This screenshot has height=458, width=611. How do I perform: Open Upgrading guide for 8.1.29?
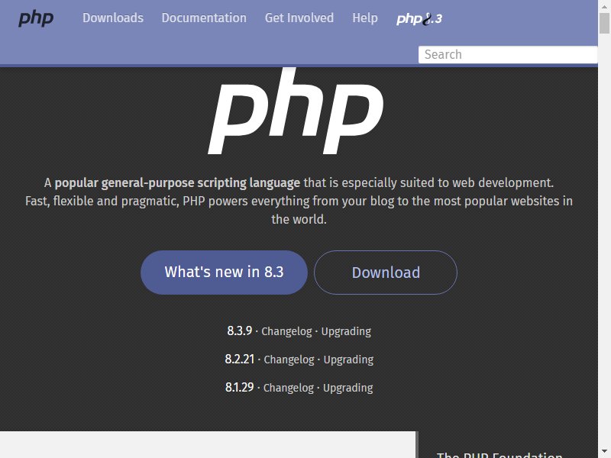tap(348, 388)
